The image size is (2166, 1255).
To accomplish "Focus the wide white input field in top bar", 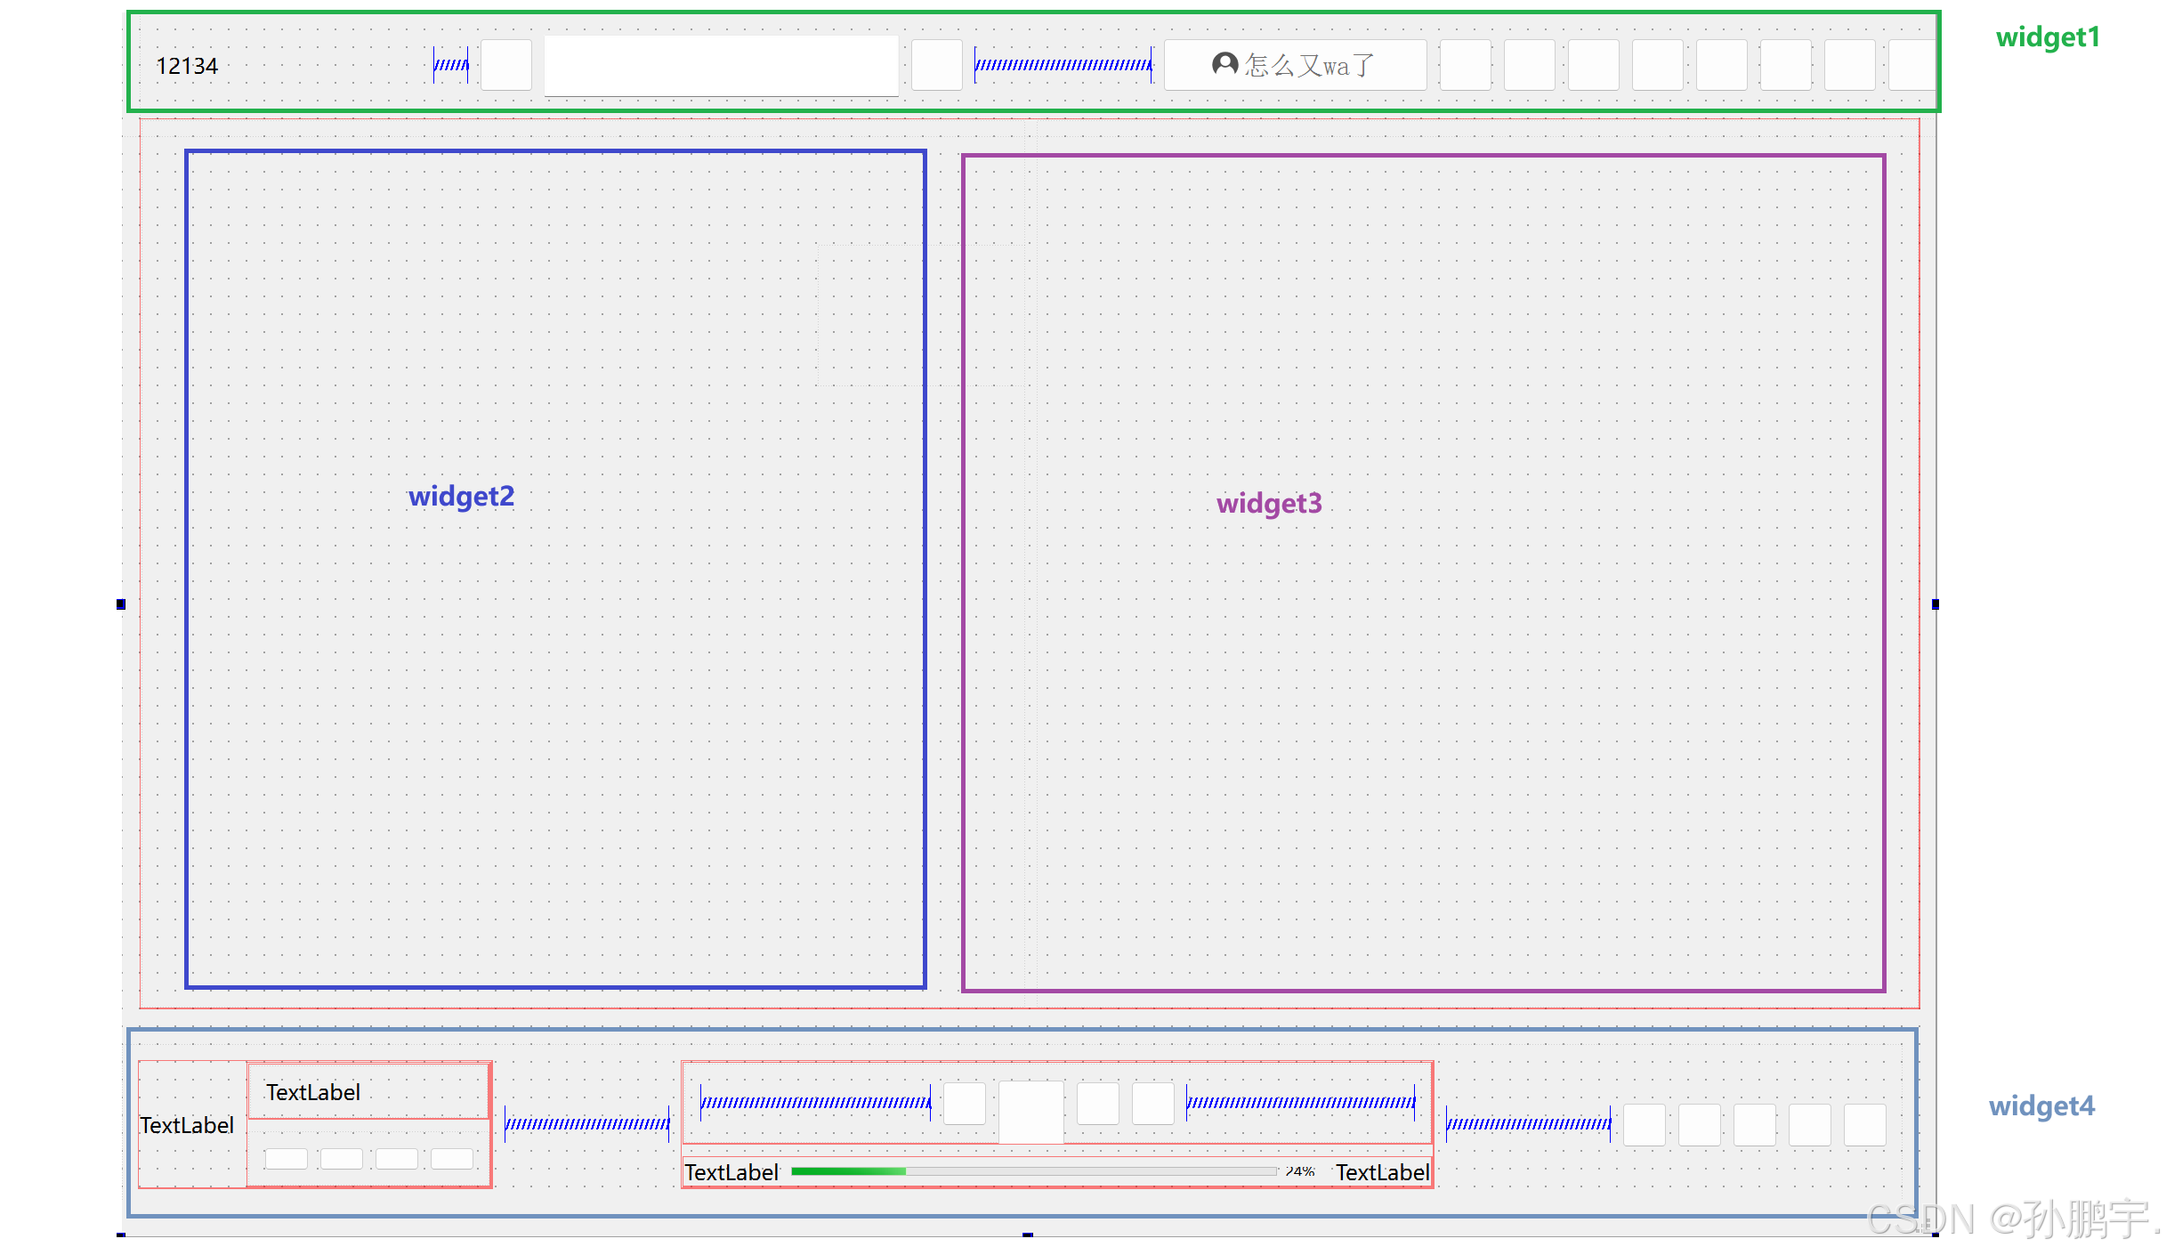I will click(x=721, y=65).
